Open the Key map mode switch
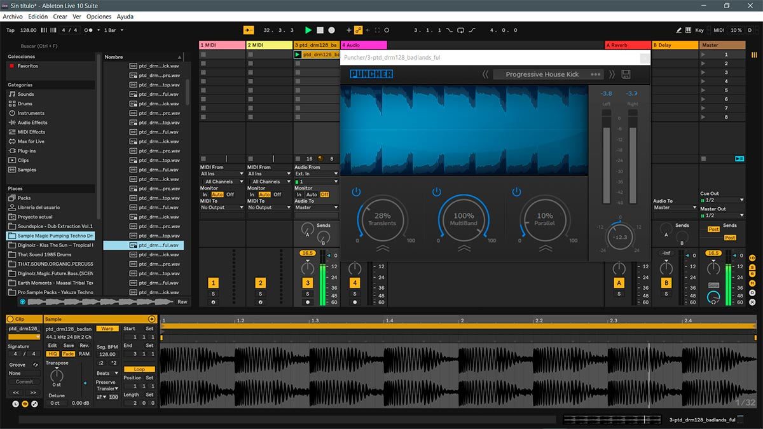763x429 pixels. tap(699, 30)
